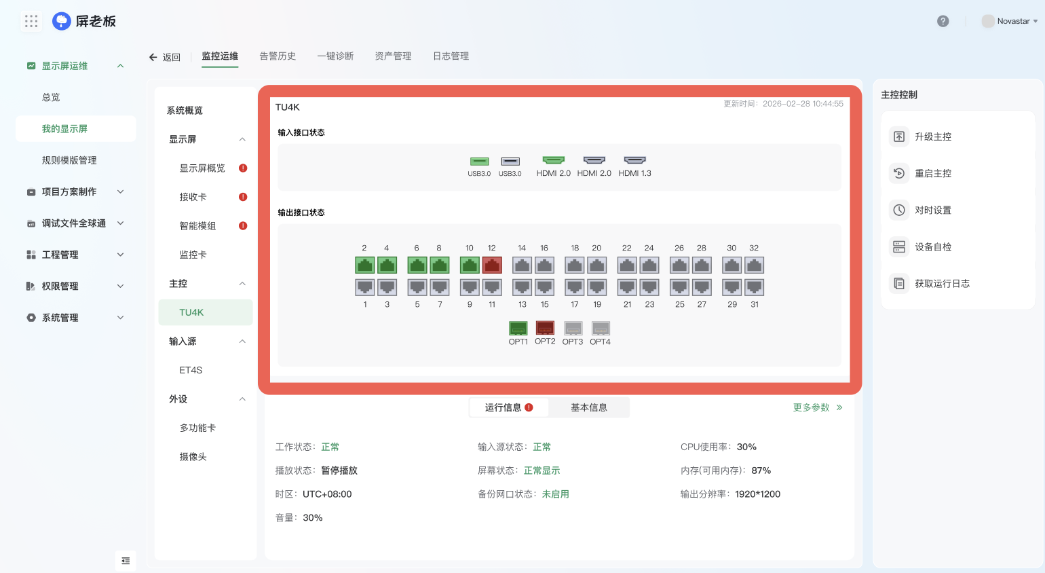
Task: Click the HDMI 1.3 input port icon
Action: [x=634, y=160]
